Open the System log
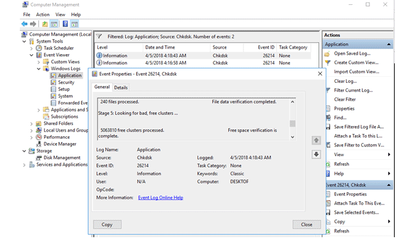The height and width of the screenshot is (251, 417). [65, 96]
